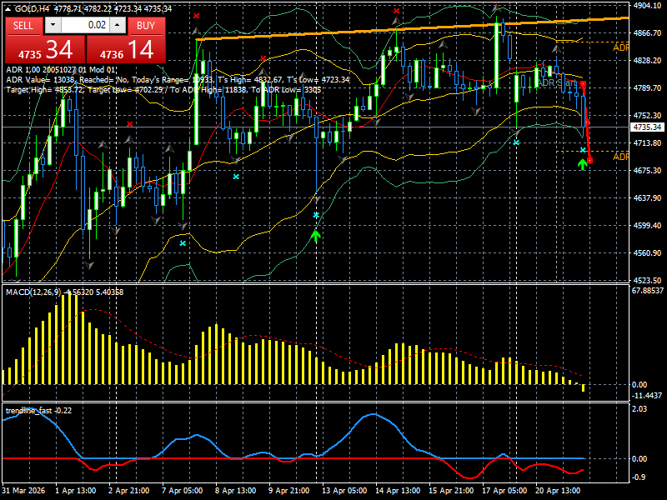Click the negative MACD histogram bar
Screen dimensions: 667x500
[x=583, y=387]
